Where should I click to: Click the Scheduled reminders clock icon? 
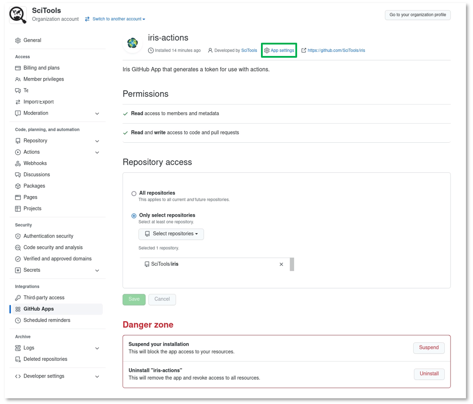click(x=18, y=321)
